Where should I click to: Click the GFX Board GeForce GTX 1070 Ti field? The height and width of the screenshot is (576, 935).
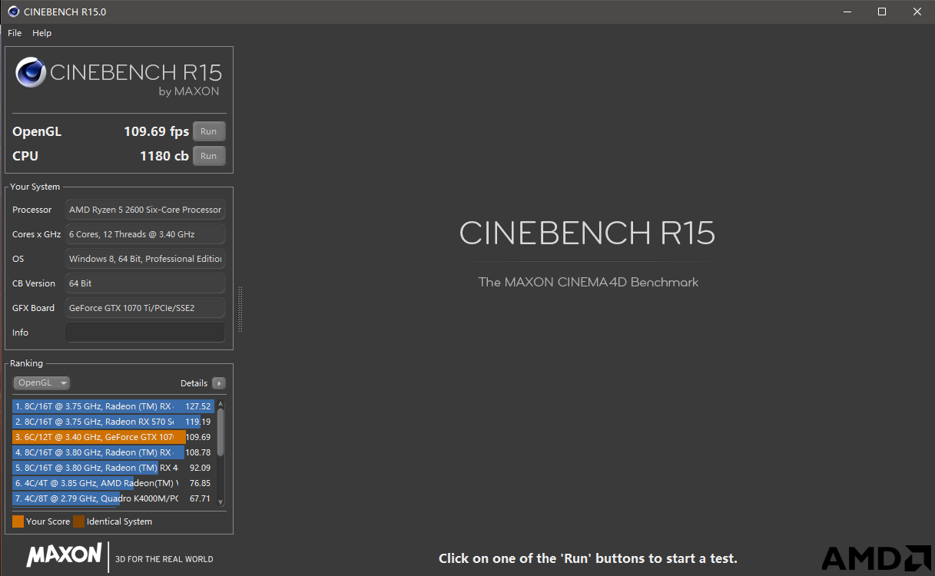pos(145,308)
